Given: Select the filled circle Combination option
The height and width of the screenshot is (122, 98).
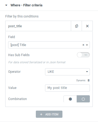Looking at the screenshot, I should [70, 99].
